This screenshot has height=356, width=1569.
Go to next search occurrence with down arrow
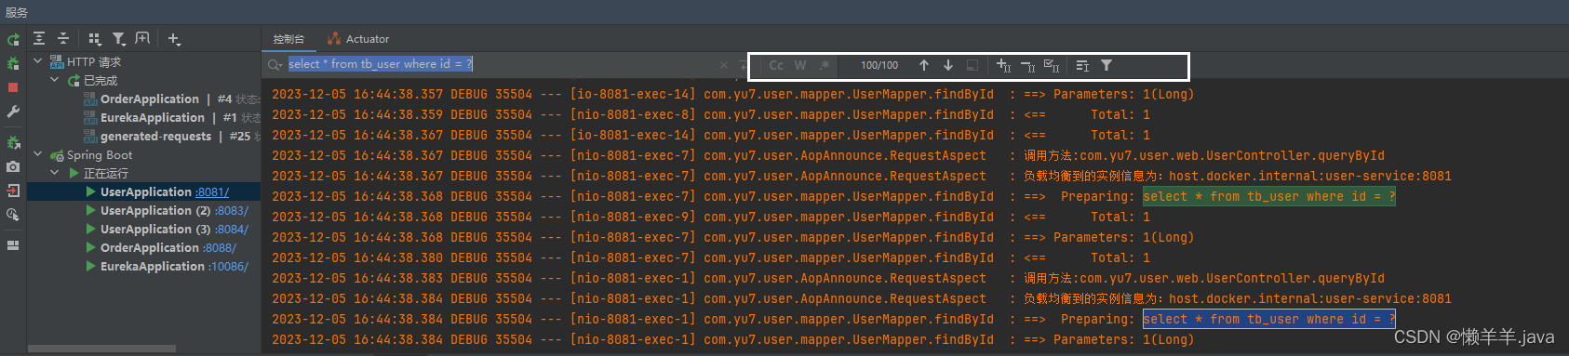(948, 65)
